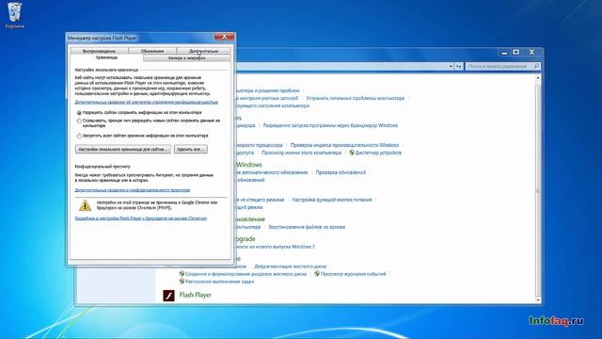Click the Flash Player icon in Control Panel
This screenshot has height=339, width=602.
coord(169,295)
